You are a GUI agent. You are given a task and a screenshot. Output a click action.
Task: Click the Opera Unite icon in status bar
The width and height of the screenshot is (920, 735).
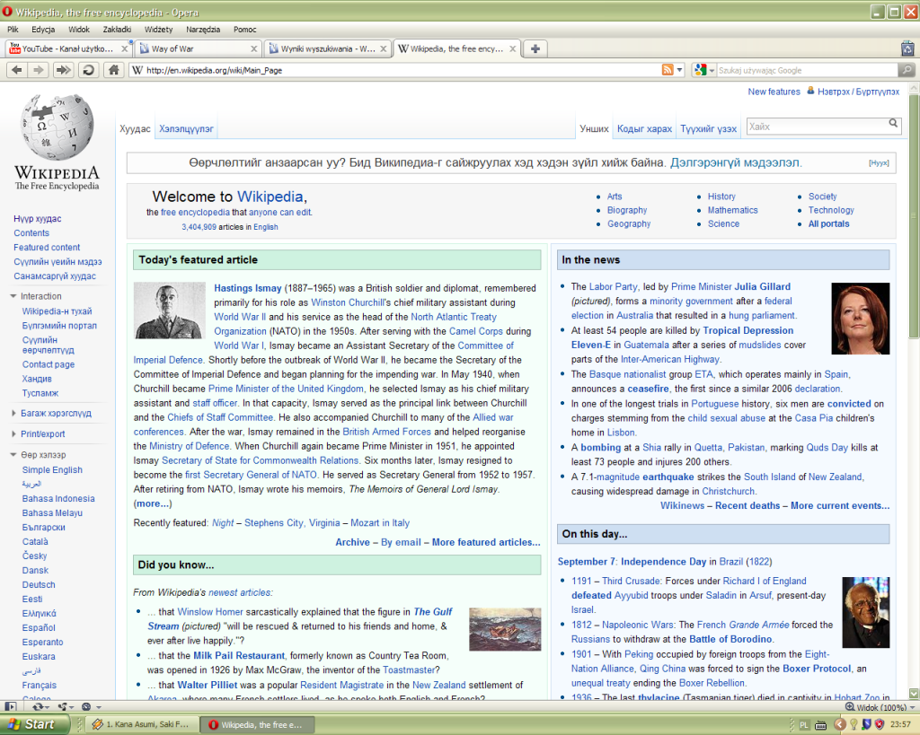(62, 707)
